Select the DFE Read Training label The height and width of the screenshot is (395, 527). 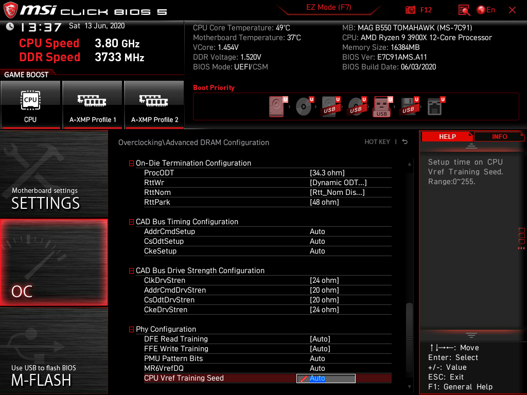point(176,339)
